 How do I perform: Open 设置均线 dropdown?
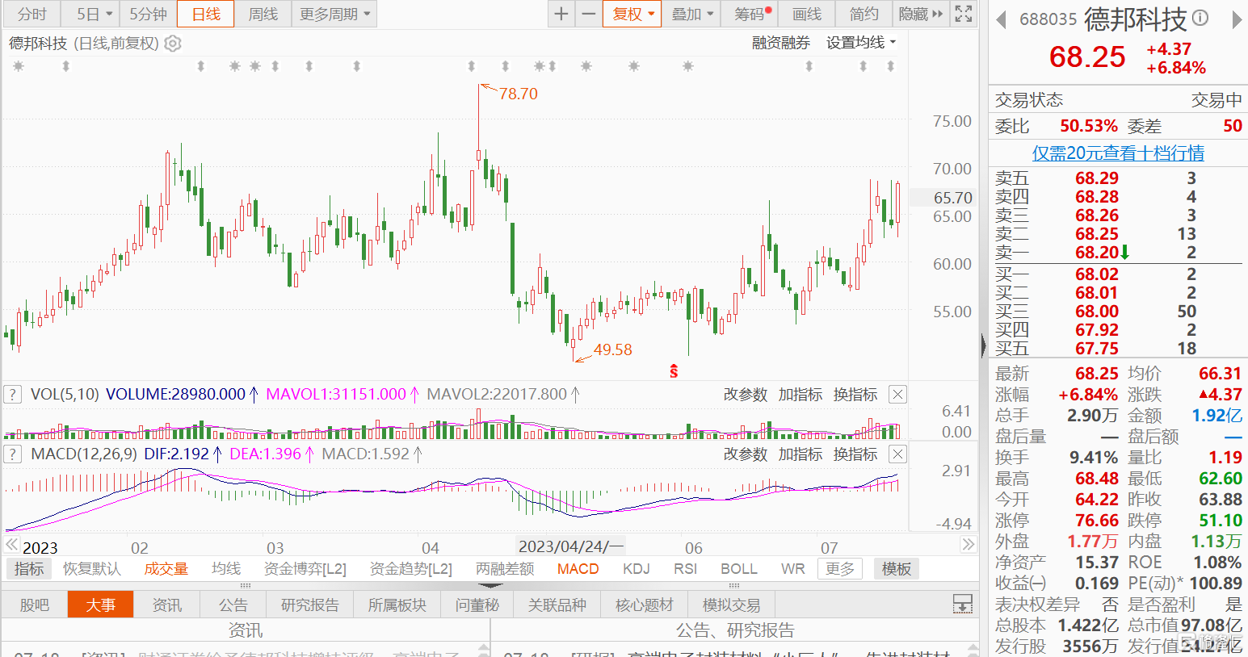861,43
